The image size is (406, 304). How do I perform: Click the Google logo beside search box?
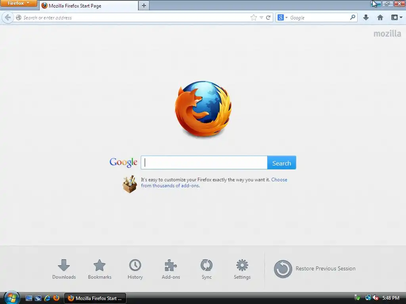tap(124, 163)
